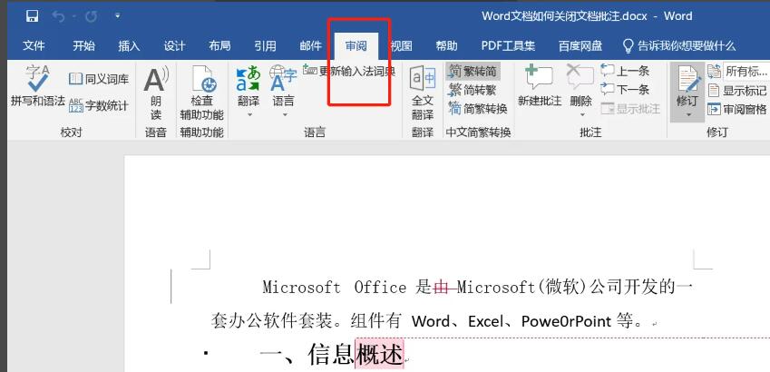Screen dimensions: 770x372
Task: Click the deleted 由 strikethrough text
Action: click(x=440, y=287)
